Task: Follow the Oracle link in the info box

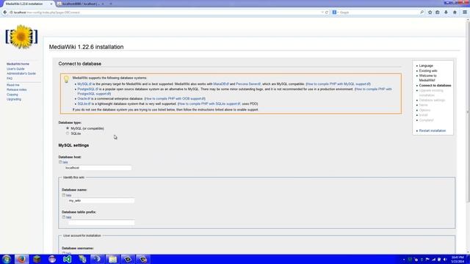Action: point(84,99)
